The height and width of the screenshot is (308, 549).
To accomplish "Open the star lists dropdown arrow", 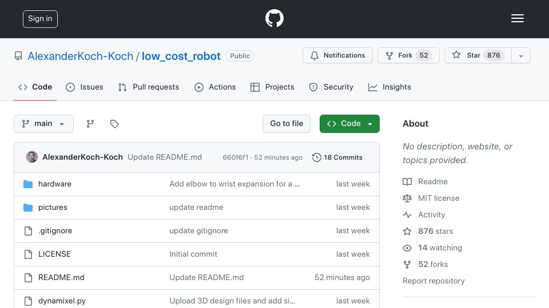I will [x=521, y=55].
